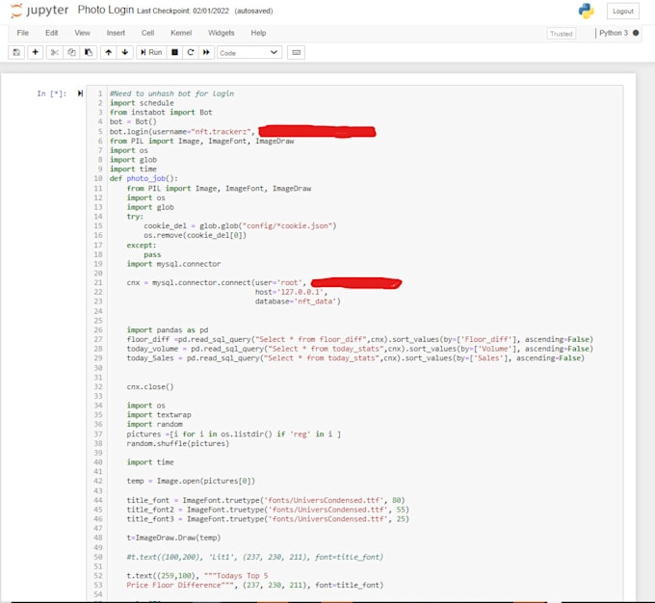Open the cell type Code dropdown
The height and width of the screenshot is (603, 655).
(x=249, y=53)
